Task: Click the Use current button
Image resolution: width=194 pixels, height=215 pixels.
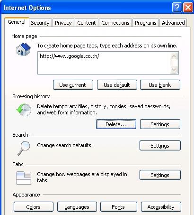Action: [73, 85]
